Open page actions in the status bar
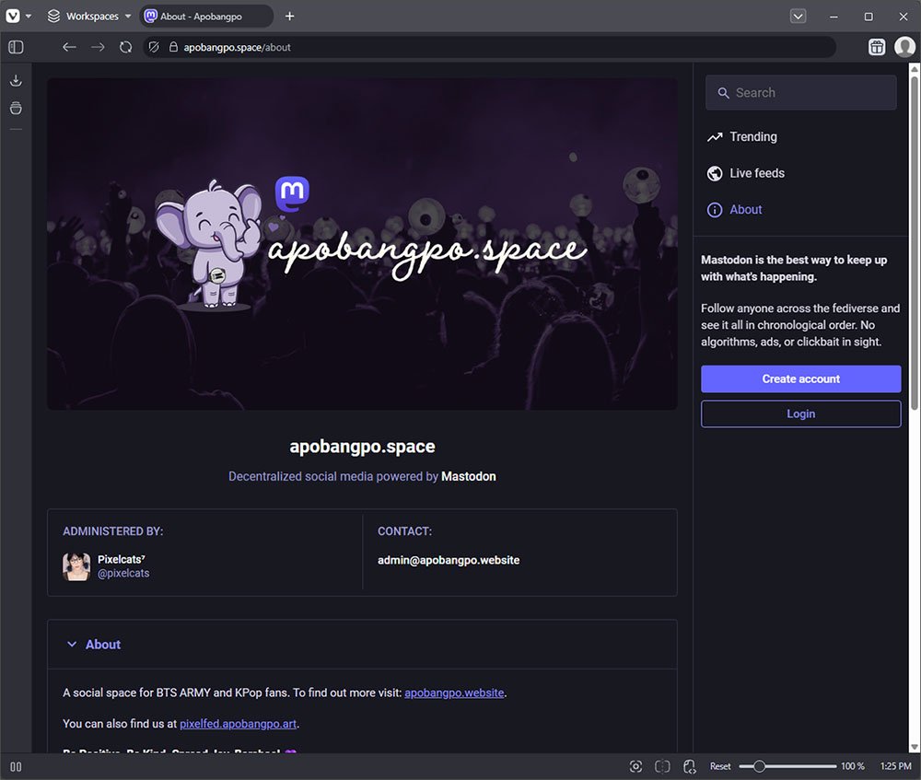The width and height of the screenshot is (921, 780). (689, 765)
